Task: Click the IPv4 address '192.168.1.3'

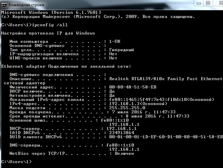Action: [x=124, y=104]
